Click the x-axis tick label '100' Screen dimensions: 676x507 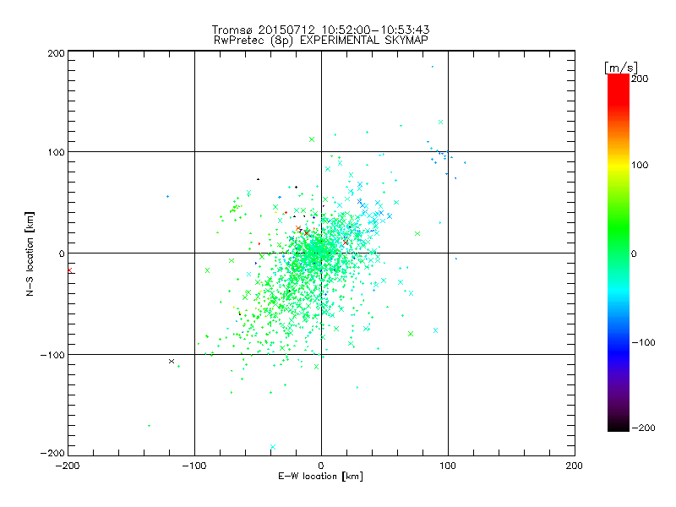(x=448, y=466)
